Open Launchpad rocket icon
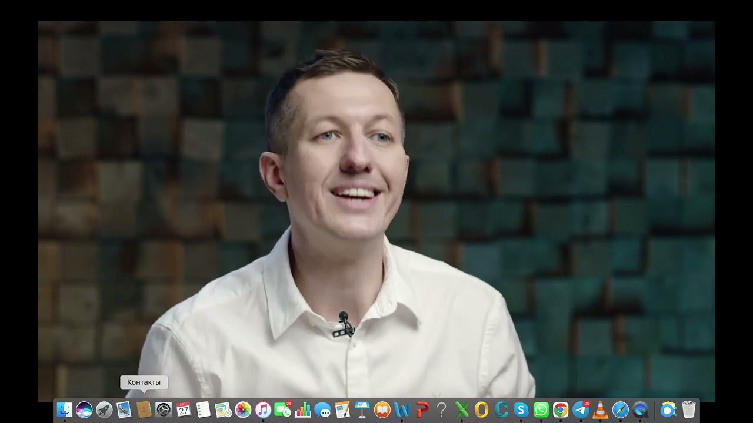 (104, 409)
